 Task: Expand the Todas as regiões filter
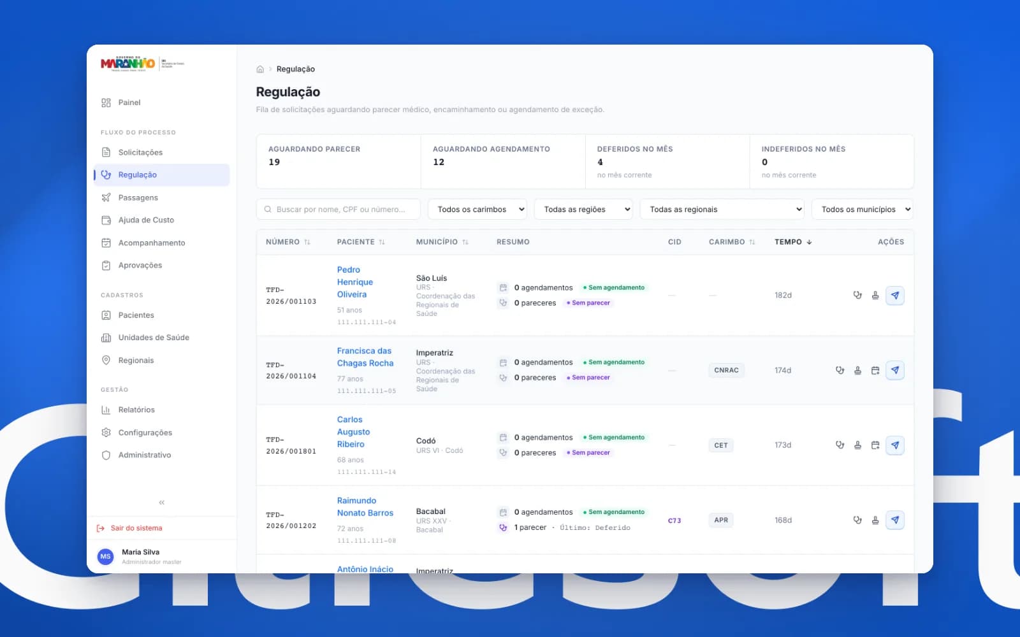(583, 209)
